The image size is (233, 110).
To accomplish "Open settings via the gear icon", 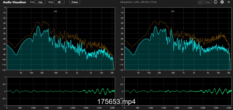I will click(x=222, y=2).
